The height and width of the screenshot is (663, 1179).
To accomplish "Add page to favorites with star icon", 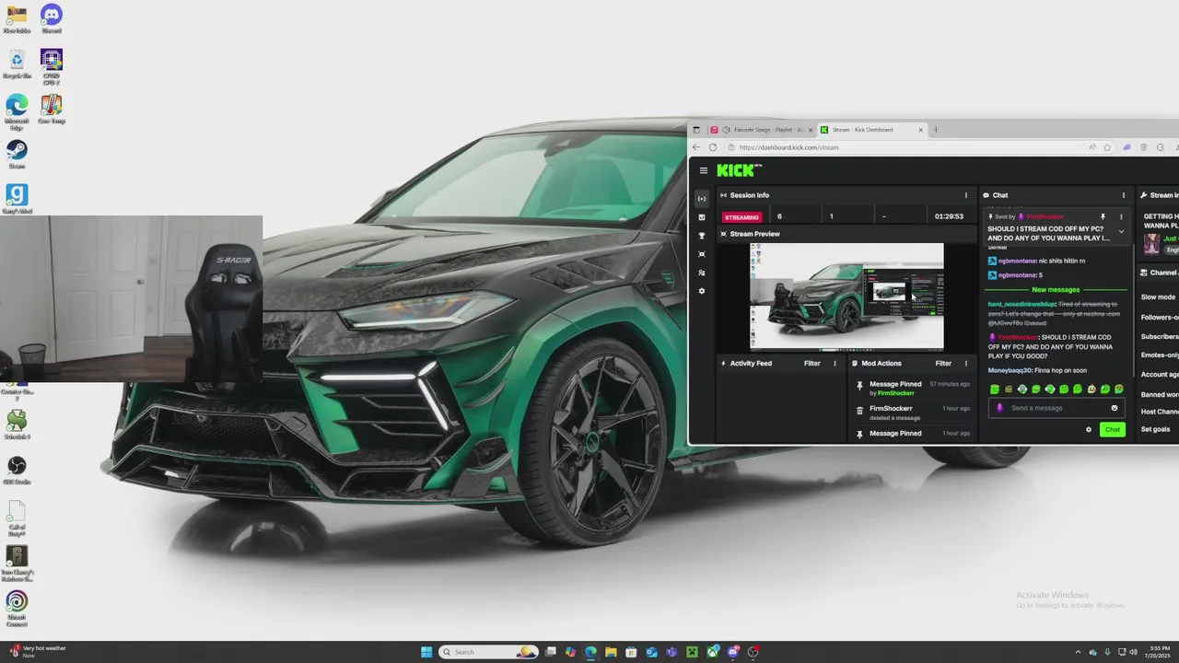I will 1108,147.
